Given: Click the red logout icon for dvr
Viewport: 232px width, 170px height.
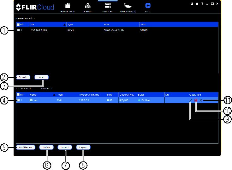Looking at the screenshot, I should (x=196, y=100).
